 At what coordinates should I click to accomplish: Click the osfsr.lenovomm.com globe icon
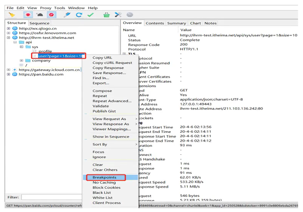15,33
